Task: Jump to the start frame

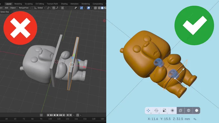Action: click(x=48, y=115)
